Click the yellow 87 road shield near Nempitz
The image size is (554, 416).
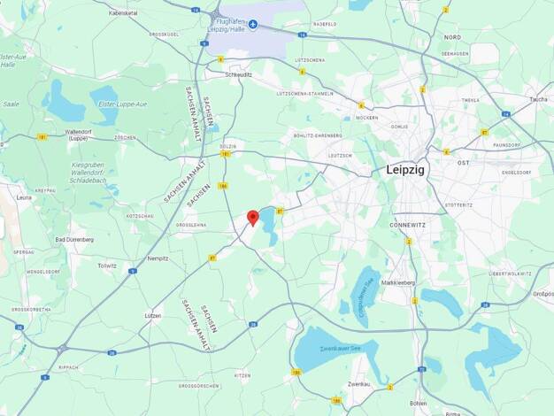click(212, 258)
